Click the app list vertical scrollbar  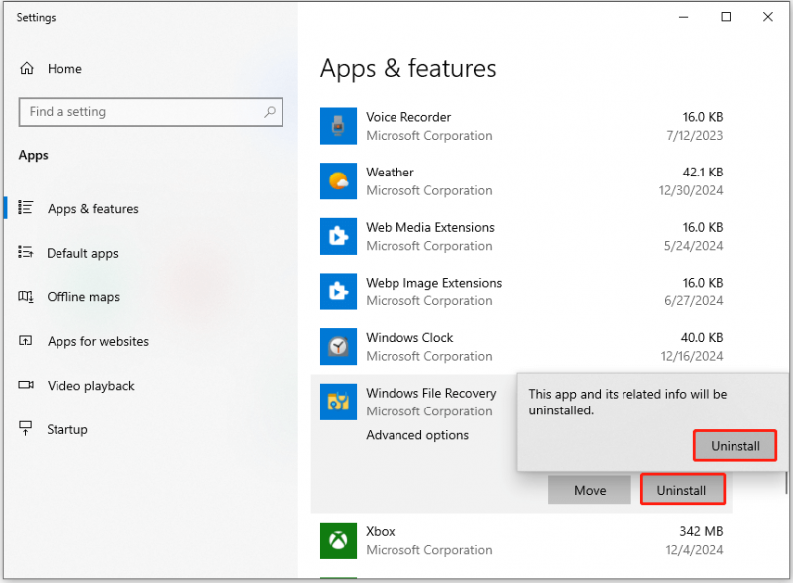pos(786,482)
